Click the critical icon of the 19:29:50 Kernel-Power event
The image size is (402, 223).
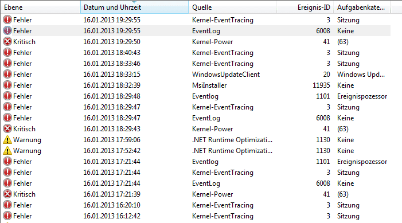click(x=7, y=41)
